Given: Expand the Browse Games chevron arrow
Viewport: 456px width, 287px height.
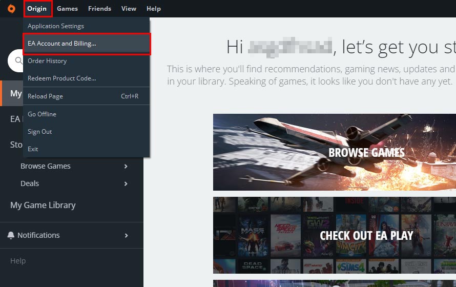Looking at the screenshot, I should pos(126,167).
